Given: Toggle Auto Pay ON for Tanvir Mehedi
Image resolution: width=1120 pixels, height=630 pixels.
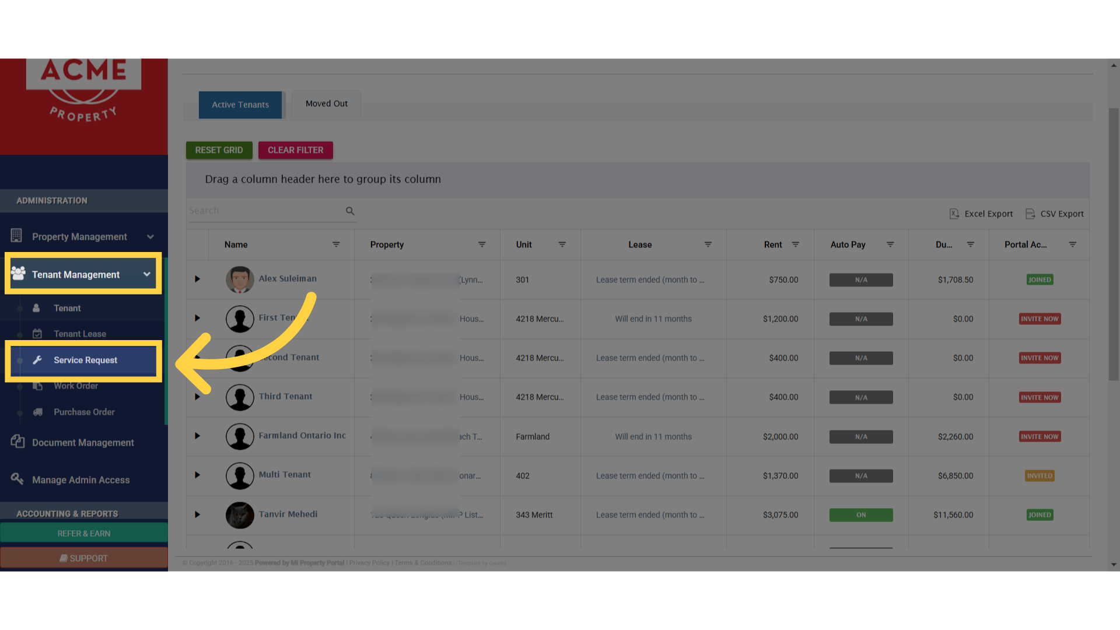Looking at the screenshot, I should click(861, 515).
